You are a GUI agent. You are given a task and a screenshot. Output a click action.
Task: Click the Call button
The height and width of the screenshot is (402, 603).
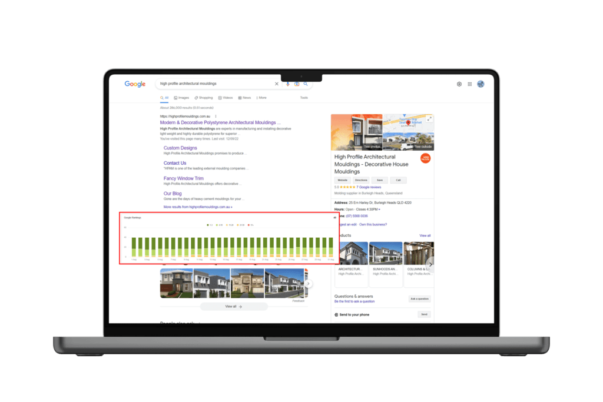point(399,180)
